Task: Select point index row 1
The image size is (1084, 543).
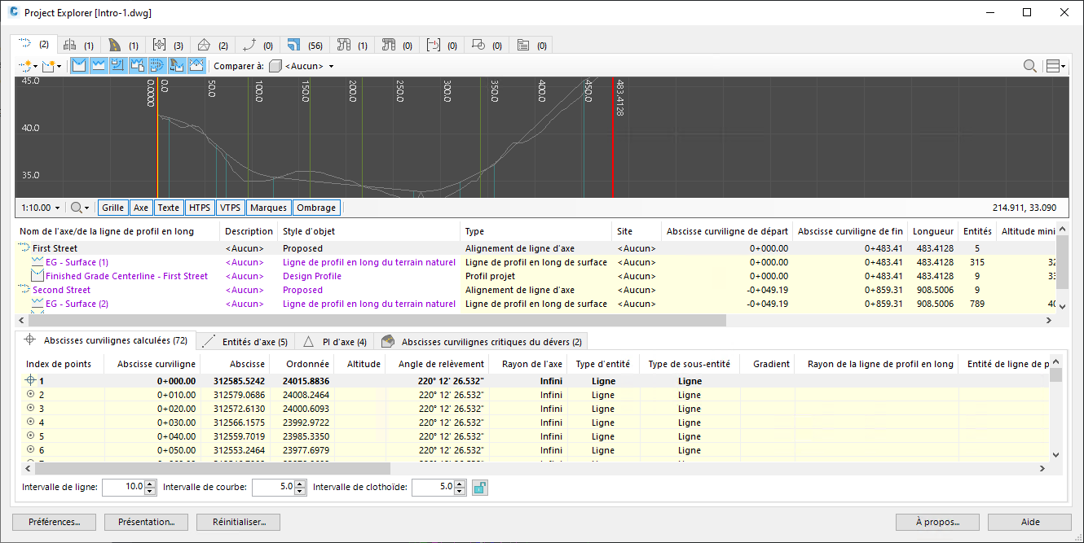Action: coord(535,381)
